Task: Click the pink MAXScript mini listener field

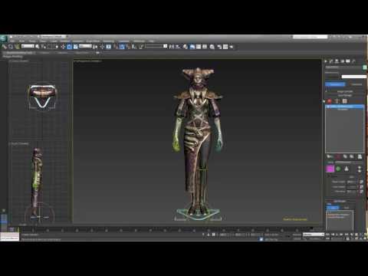Action: pyautogui.click(x=10, y=235)
